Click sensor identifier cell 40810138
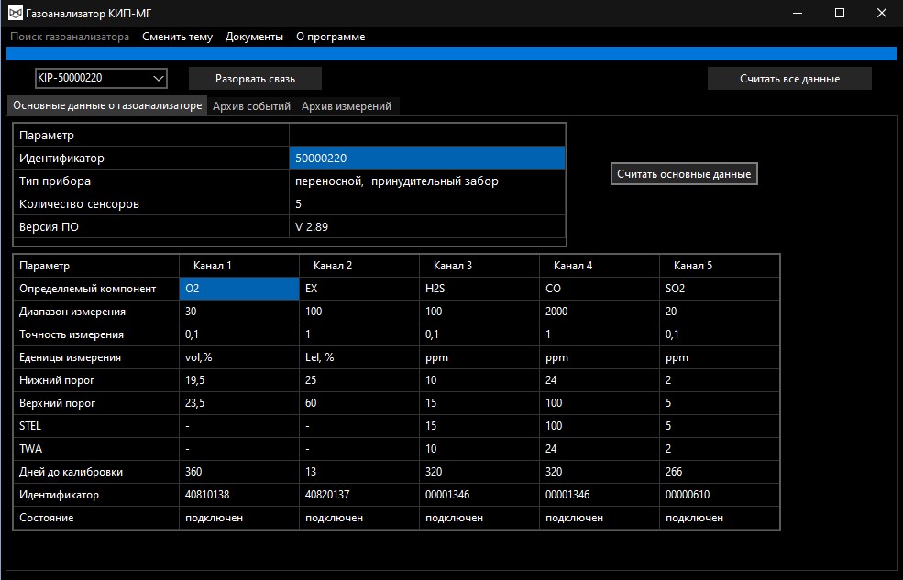 [239, 495]
